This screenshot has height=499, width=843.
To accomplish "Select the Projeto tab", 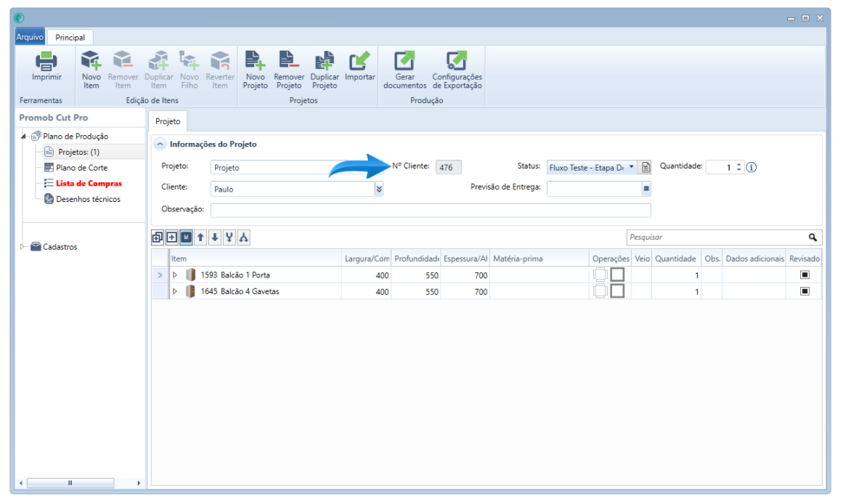I will pyautogui.click(x=168, y=121).
